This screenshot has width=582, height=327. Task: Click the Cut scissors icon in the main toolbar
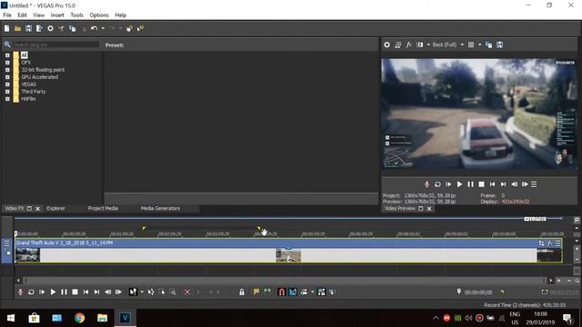[x=61, y=28]
